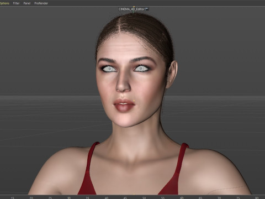Open the Filter viewport menu

[x=16, y=3]
